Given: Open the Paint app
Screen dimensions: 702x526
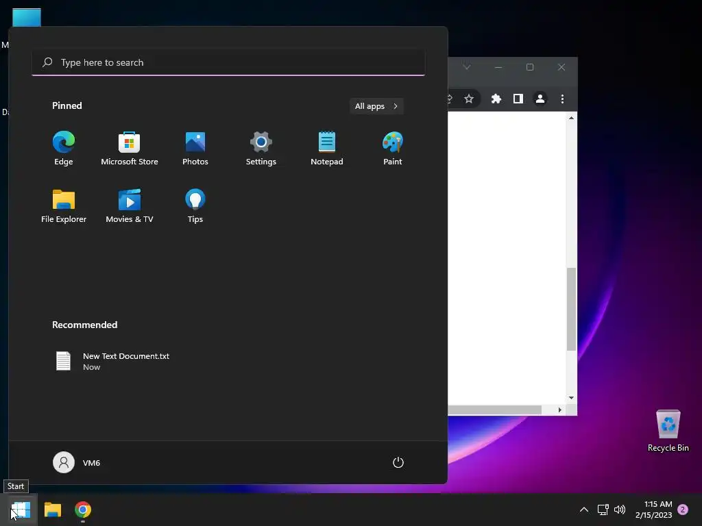Looking at the screenshot, I should click(393, 149).
